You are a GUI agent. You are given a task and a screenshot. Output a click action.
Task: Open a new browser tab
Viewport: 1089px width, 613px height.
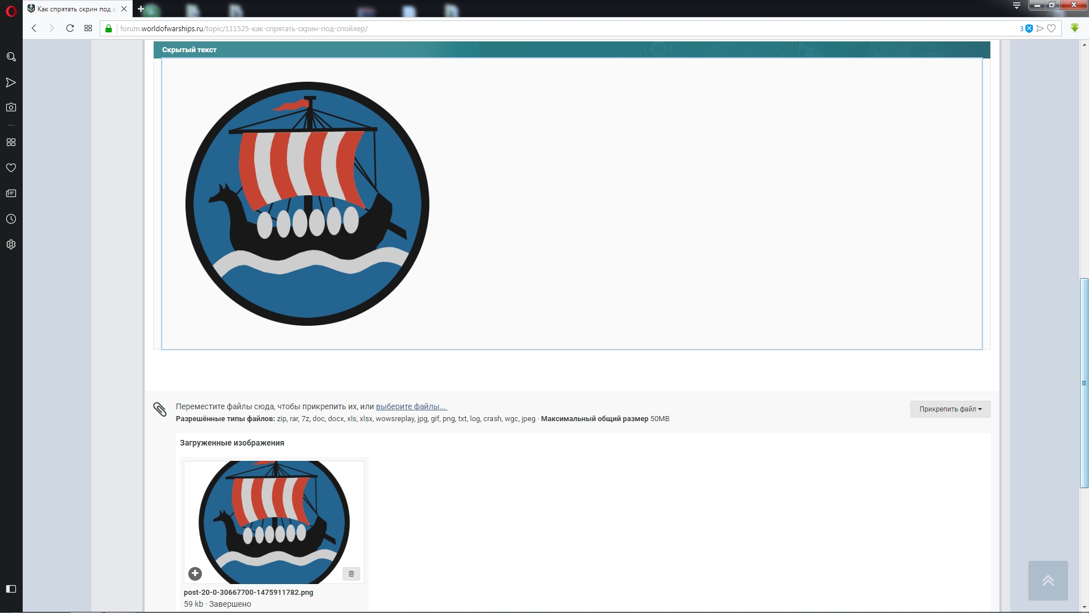pyautogui.click(x=141, y=9)
